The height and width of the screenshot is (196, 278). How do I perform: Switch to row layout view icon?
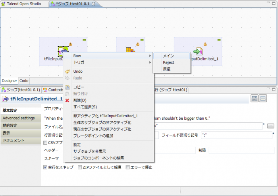(263, 98)
